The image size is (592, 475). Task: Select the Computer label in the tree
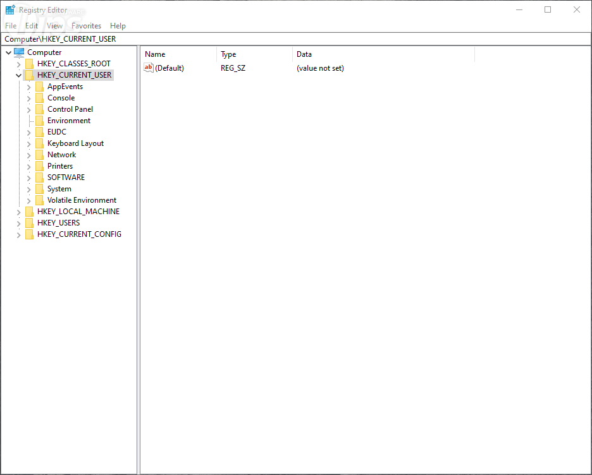tap(44, 52)
